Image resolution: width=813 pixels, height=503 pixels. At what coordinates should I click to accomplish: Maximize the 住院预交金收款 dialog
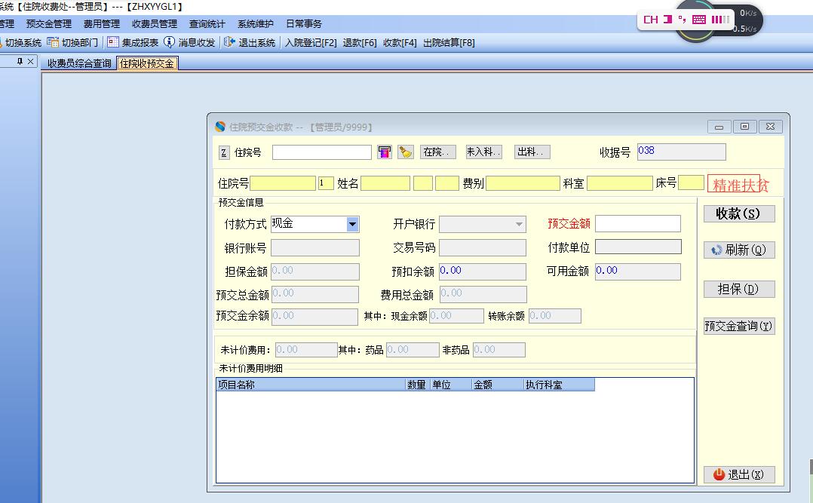click(744, 127)
